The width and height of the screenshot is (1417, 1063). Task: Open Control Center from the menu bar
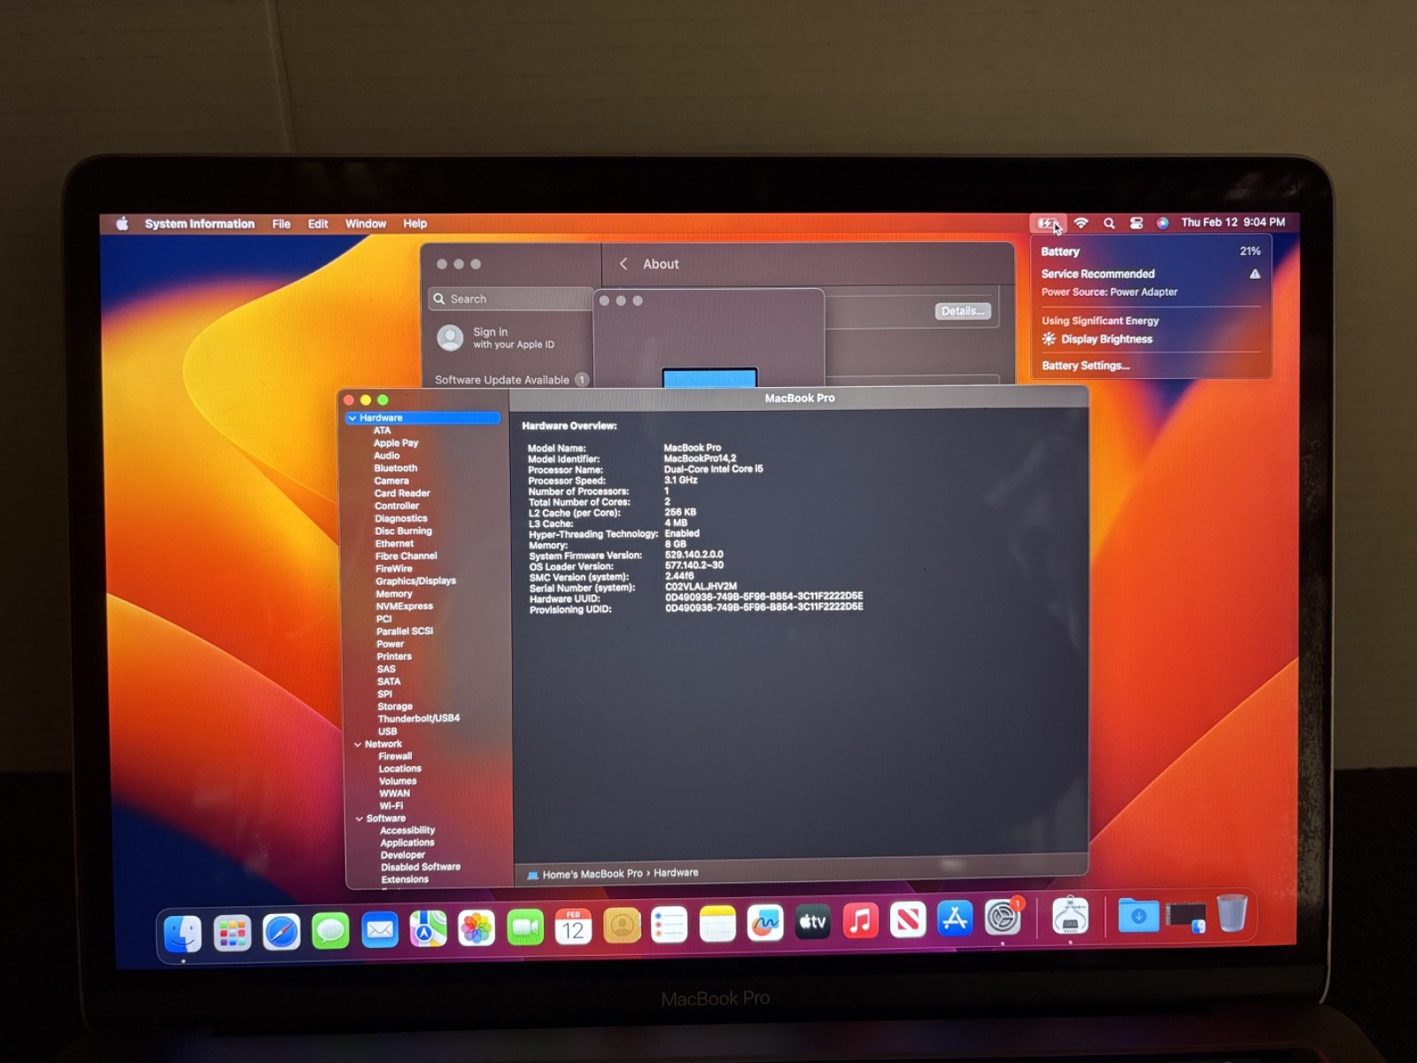click(x=1136, y=223)
